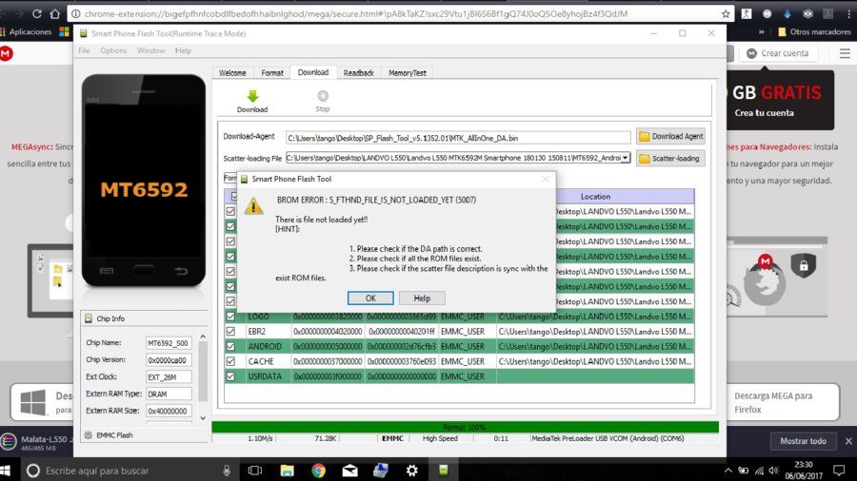Uncheck the CACHE partition checkbox
The height and width of the screenshot is (481, 857).
coord(230,361)
